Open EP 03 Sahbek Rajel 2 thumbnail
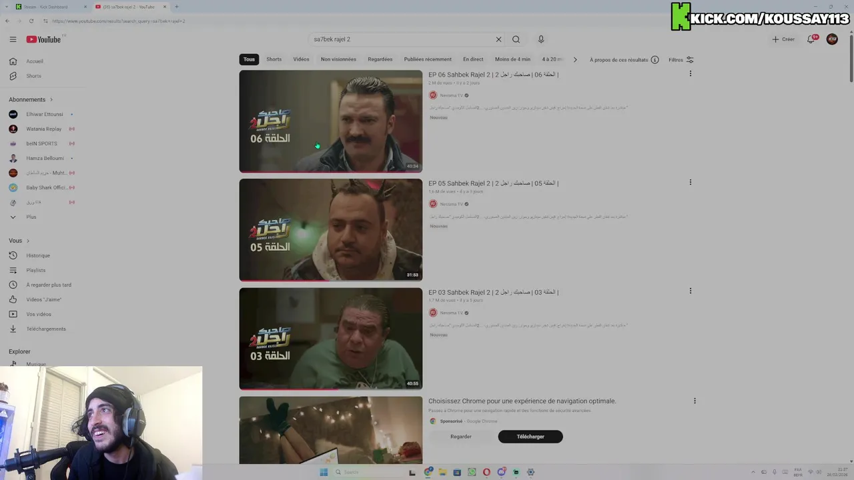The width and height of the screenshot is (854, 480). click(331, 339)
